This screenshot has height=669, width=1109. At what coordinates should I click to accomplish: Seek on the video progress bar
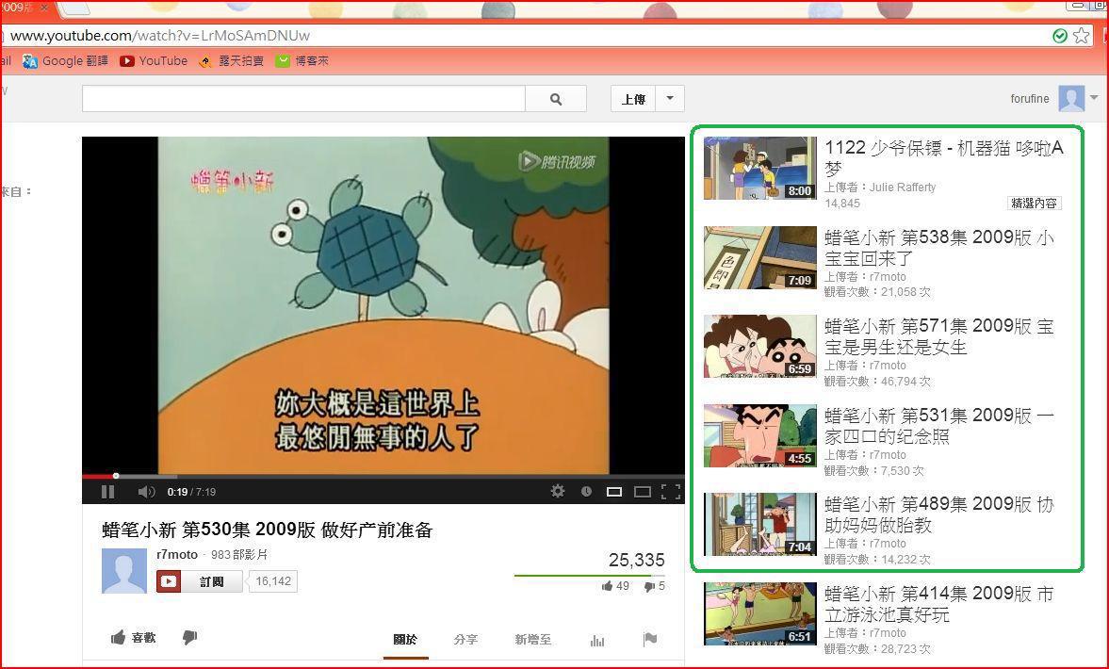(383, 476)
